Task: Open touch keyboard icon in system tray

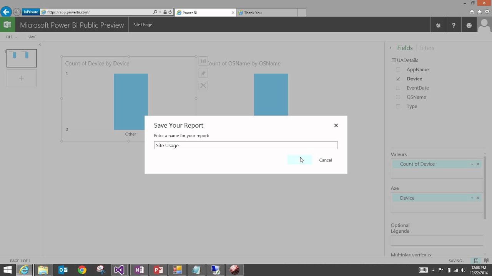Action: (423, 270)
